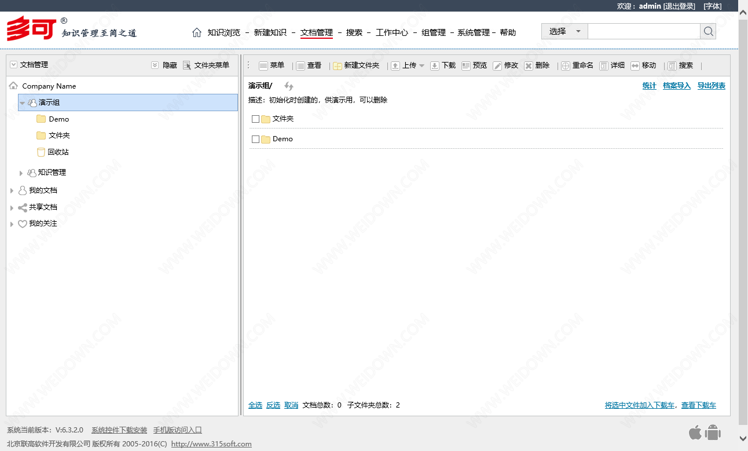Click the 修改 edit pencil icon

(497, 66)
